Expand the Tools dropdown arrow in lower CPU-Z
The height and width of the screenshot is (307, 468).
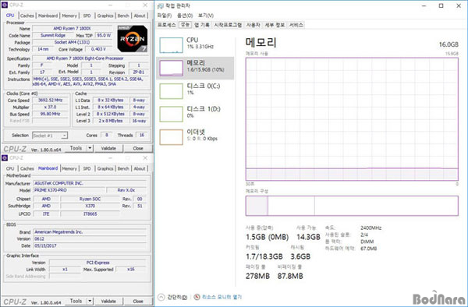tap(90, 301)
